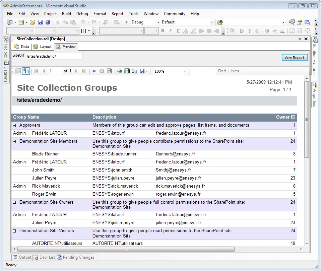Toggle the report parameters area
This screenshot has width=321, height=271.
tap(26, 71)
